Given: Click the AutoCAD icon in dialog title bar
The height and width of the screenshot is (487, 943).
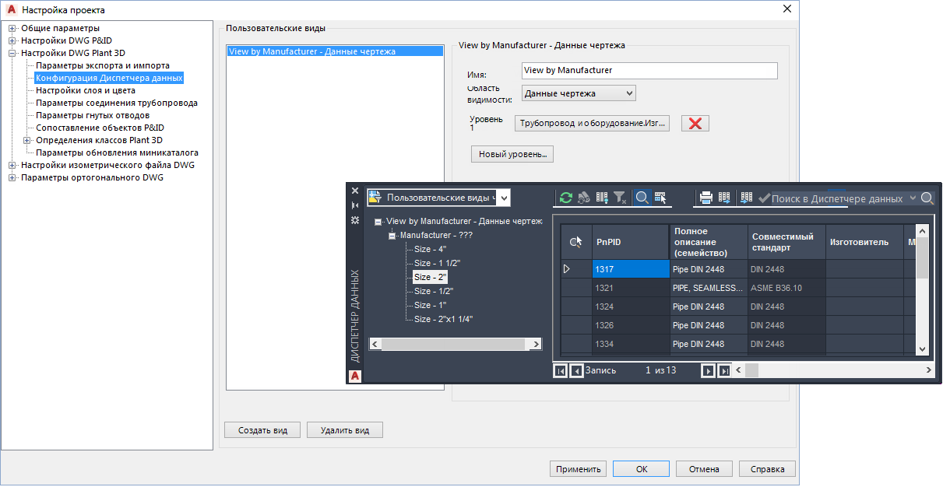Looking at the screenshot, I should [x=11, y=10].
